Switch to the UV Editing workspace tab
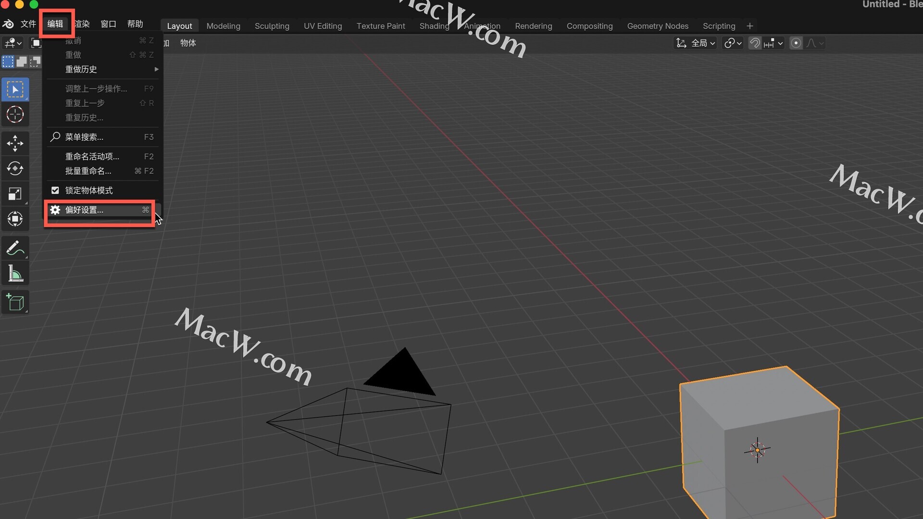Image resolution: width=923 pixels, height=519 pixels. tap(323, 26)
